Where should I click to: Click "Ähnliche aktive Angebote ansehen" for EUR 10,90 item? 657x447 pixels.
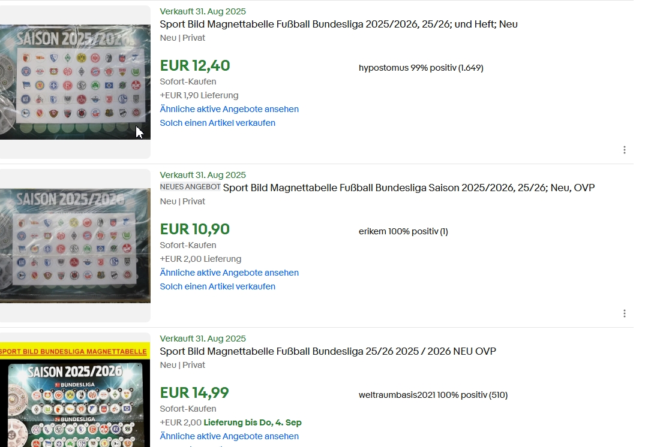point(229,273)
